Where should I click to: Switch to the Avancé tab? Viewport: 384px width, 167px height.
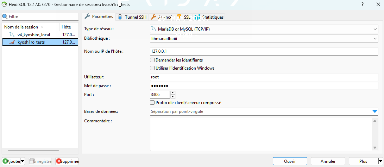tap(161, 17)
